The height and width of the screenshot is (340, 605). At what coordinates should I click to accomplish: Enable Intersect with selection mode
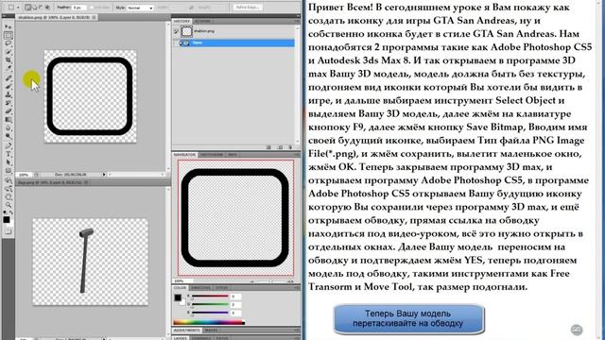click(47, 8)
